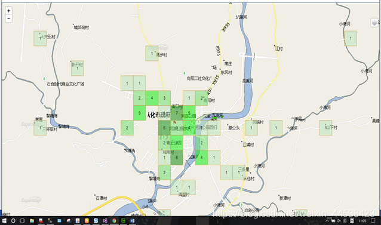This screenshot has height=225, width=381.
Task: Click the muted volume tray icon
Action: [339, 221]
